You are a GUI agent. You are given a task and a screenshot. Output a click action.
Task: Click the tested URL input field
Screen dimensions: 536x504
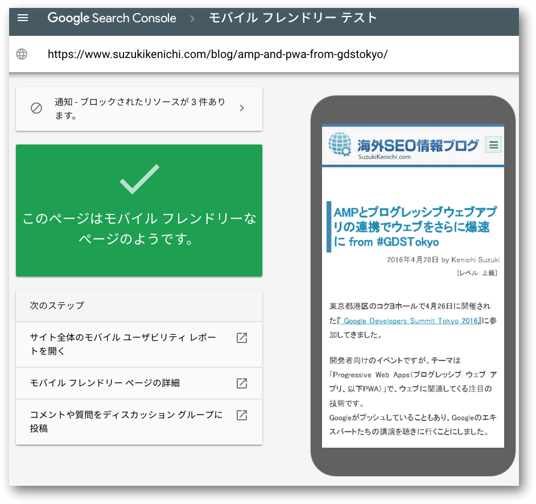217,54
